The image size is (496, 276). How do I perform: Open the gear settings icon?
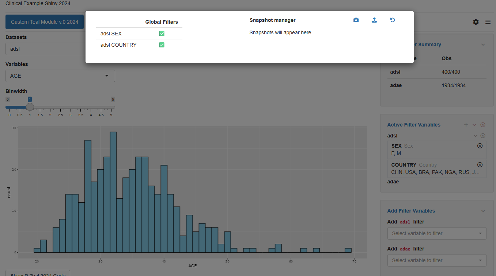point(476,22)
